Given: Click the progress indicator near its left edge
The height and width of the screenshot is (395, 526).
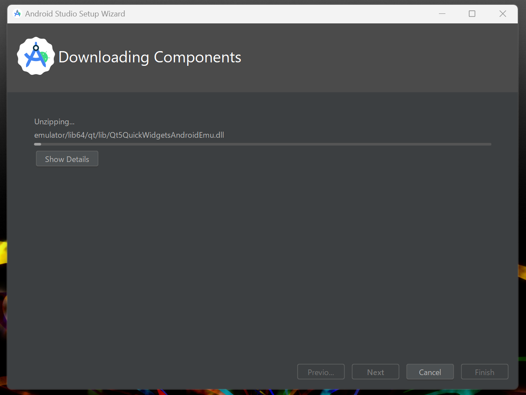Looking at the screenshot, I should click(37, 144).
